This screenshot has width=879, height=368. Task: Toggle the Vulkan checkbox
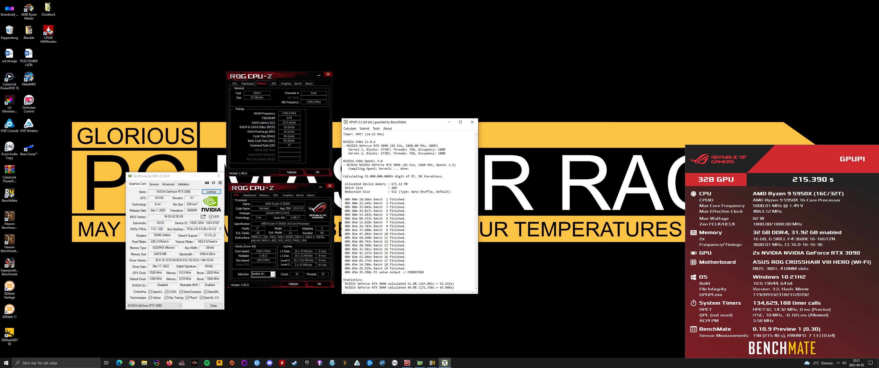[x=150, y=298]
